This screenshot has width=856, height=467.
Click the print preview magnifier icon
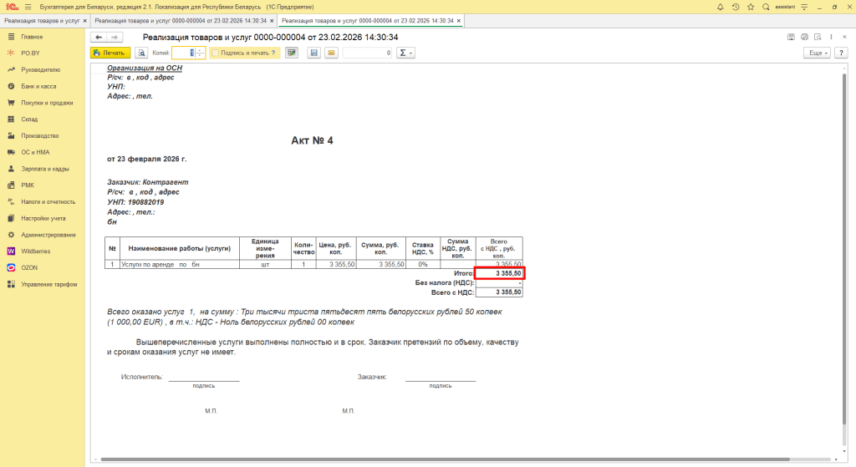pos(142,53)
